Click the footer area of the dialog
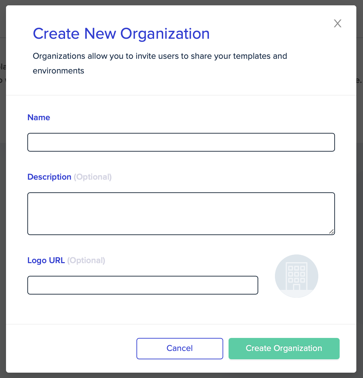 click(x=67, y=349)
